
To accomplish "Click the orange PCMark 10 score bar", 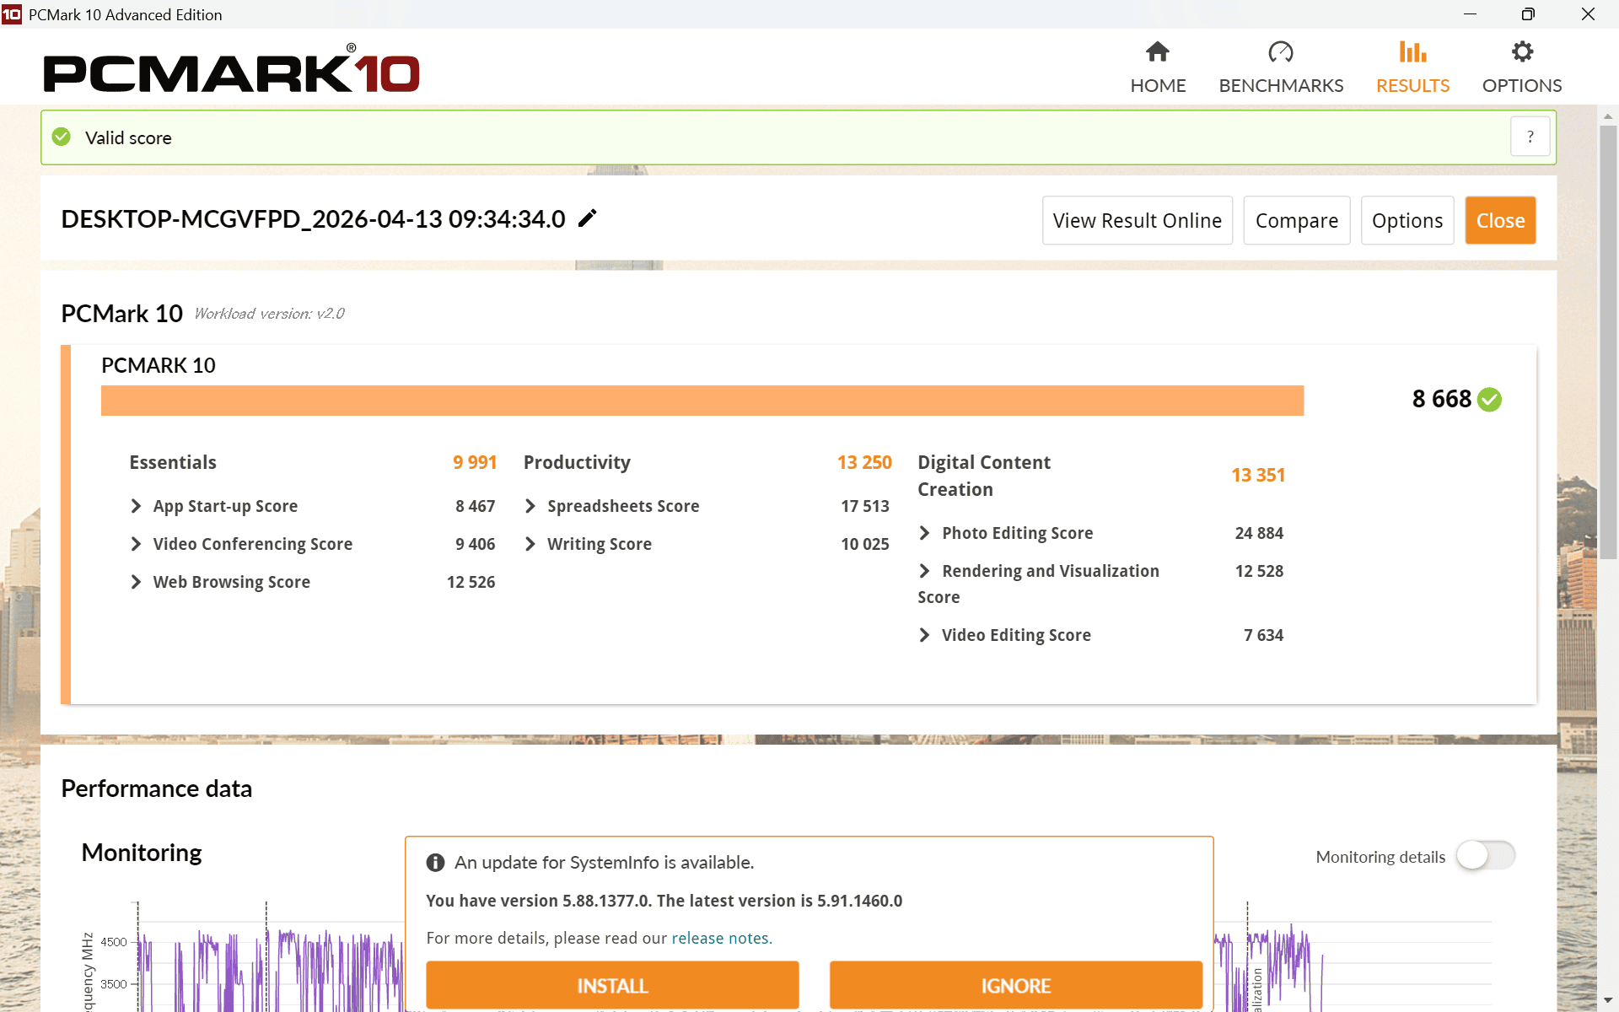I will 702,400.
